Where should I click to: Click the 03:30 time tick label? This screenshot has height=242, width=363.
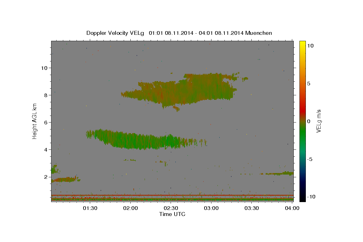click(x=252, y=208)
